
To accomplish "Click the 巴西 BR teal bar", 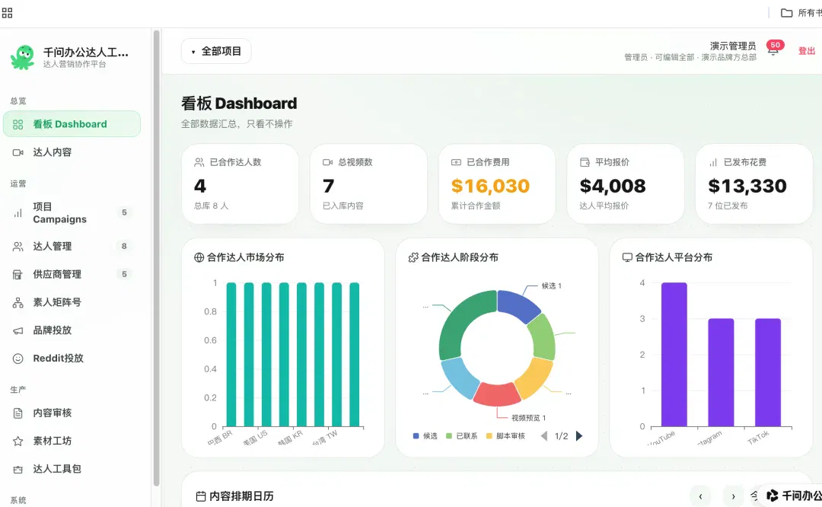I will tap(231, 355).
